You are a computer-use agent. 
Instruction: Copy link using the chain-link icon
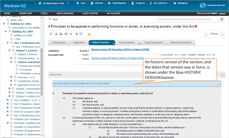[71, 34]
